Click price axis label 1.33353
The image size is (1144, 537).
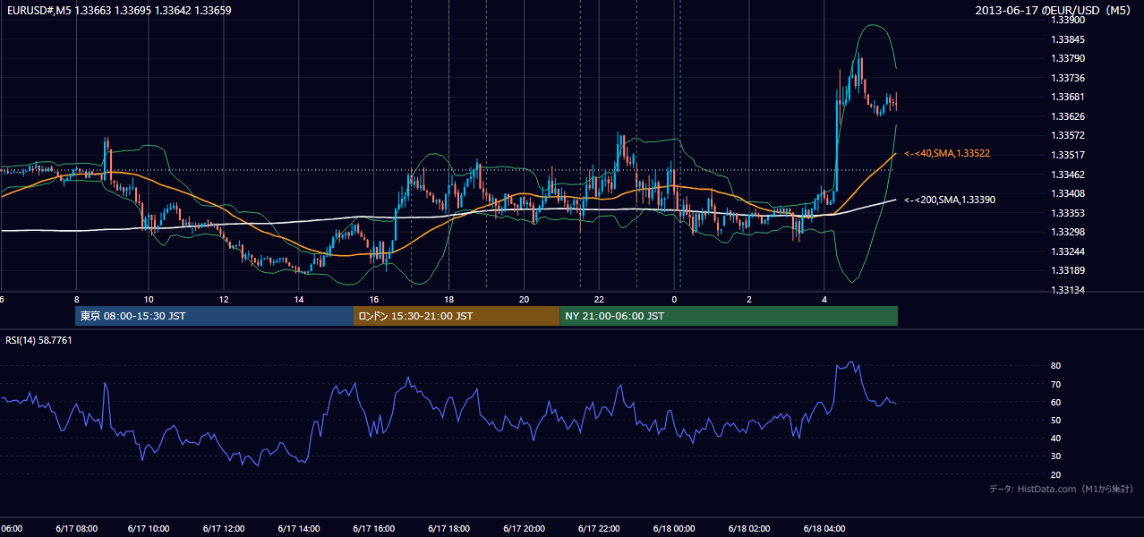pos(1066,213)
